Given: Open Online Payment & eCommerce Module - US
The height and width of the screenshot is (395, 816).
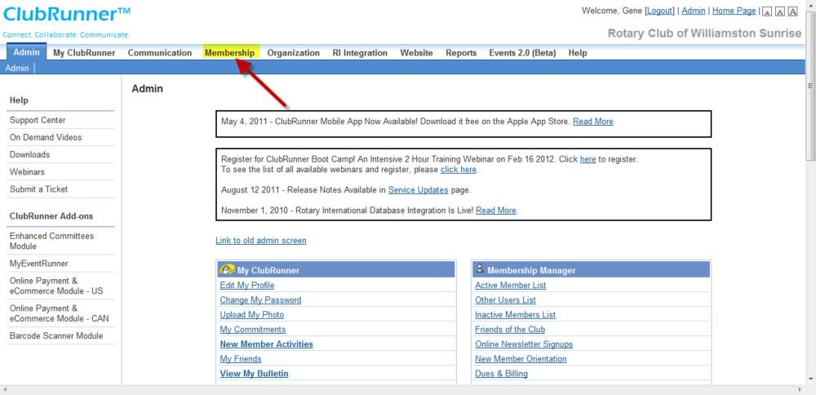Looking at the screenshot, I should pyautogui.click(x=56, y=286).
